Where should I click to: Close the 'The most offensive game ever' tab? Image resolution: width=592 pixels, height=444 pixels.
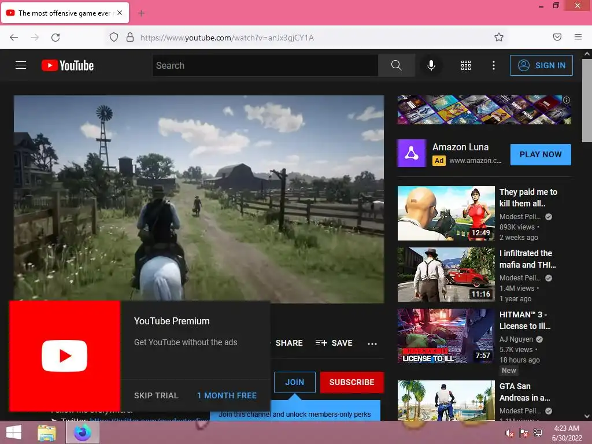[120, 13]
